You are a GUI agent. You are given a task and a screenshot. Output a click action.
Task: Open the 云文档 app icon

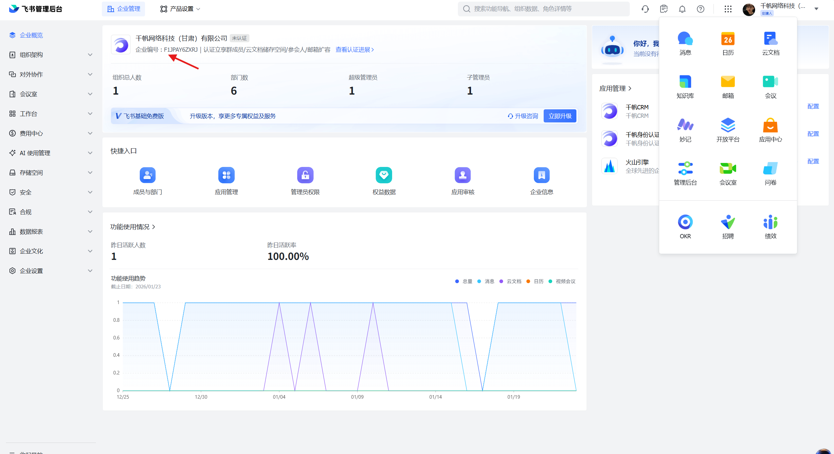(x=771, y=39)
